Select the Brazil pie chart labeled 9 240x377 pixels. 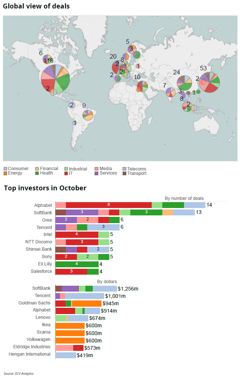[88, 115]
